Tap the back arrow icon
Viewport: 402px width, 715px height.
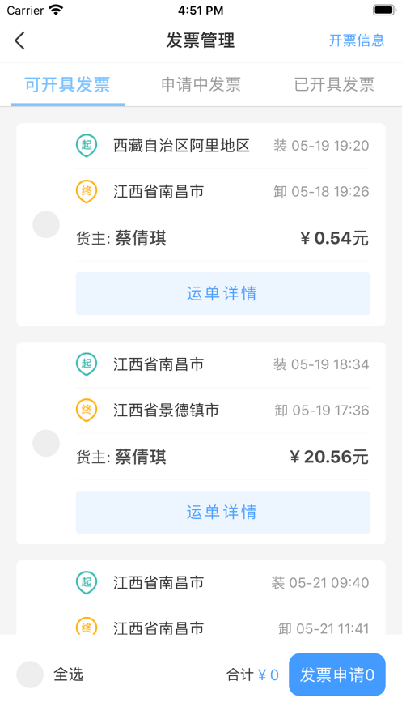point(19,40)
